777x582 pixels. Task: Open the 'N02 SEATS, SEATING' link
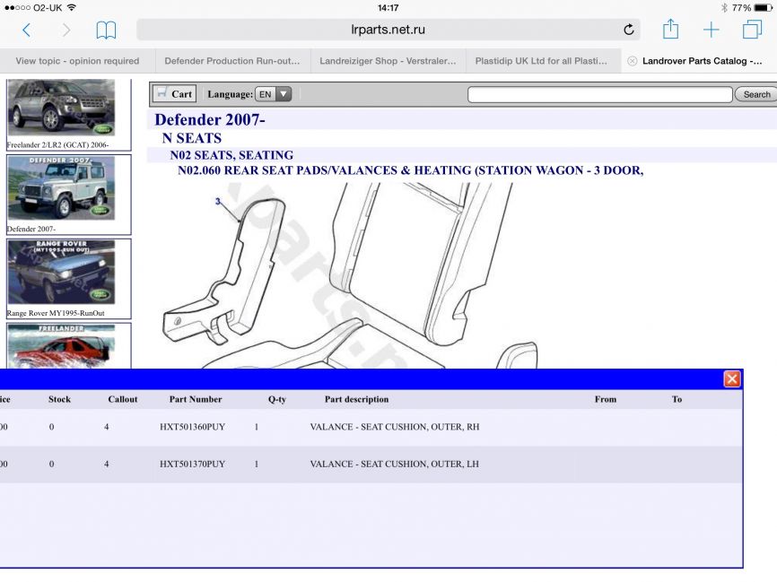[x=231, y=155]
